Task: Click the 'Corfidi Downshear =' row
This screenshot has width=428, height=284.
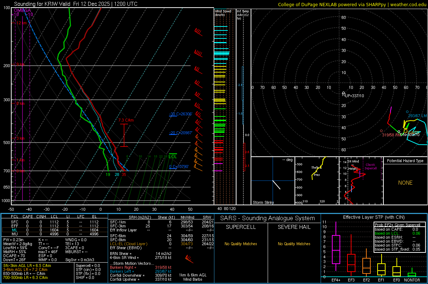Action: click(141, 275)
